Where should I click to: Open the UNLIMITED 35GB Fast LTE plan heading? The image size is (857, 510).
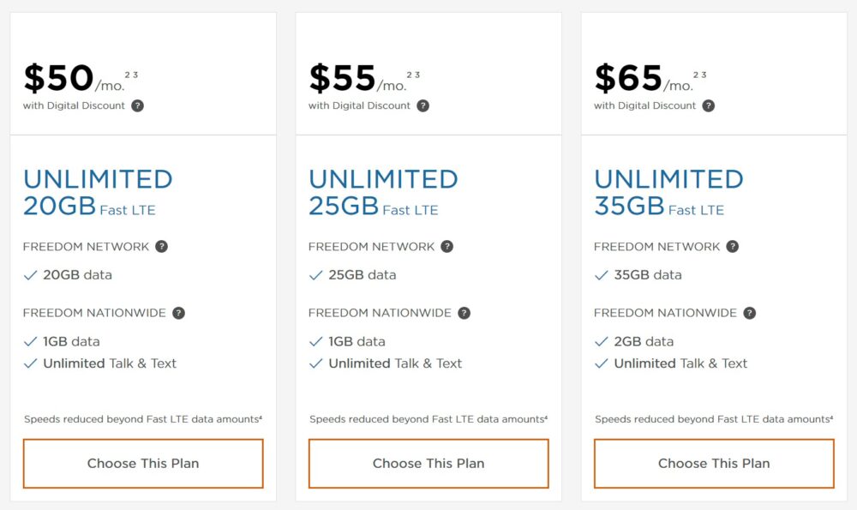668,190
